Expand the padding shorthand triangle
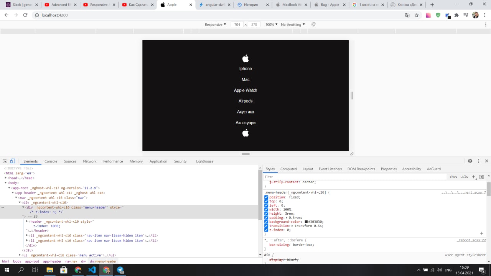The image size is (491, 276). click(287, 218)
